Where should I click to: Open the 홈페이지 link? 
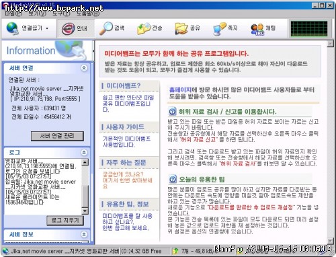click(180, 89)
